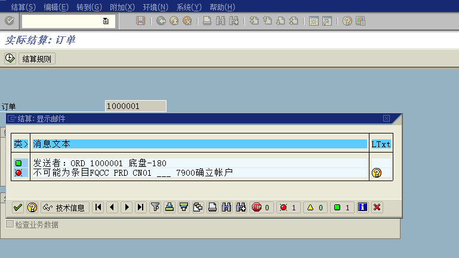Jump to last message in dialog
The image size is (459, 258).
(x=141, y=207)
